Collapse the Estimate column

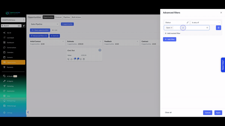click(100, 41)
